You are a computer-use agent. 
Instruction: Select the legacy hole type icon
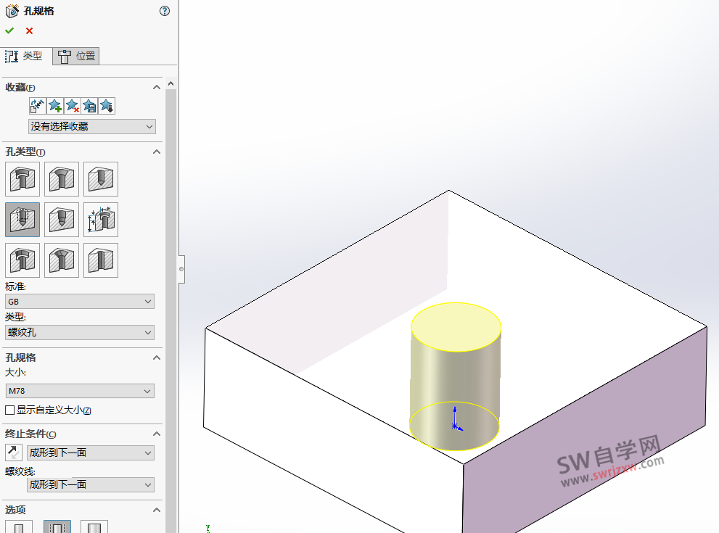(101, 219)
